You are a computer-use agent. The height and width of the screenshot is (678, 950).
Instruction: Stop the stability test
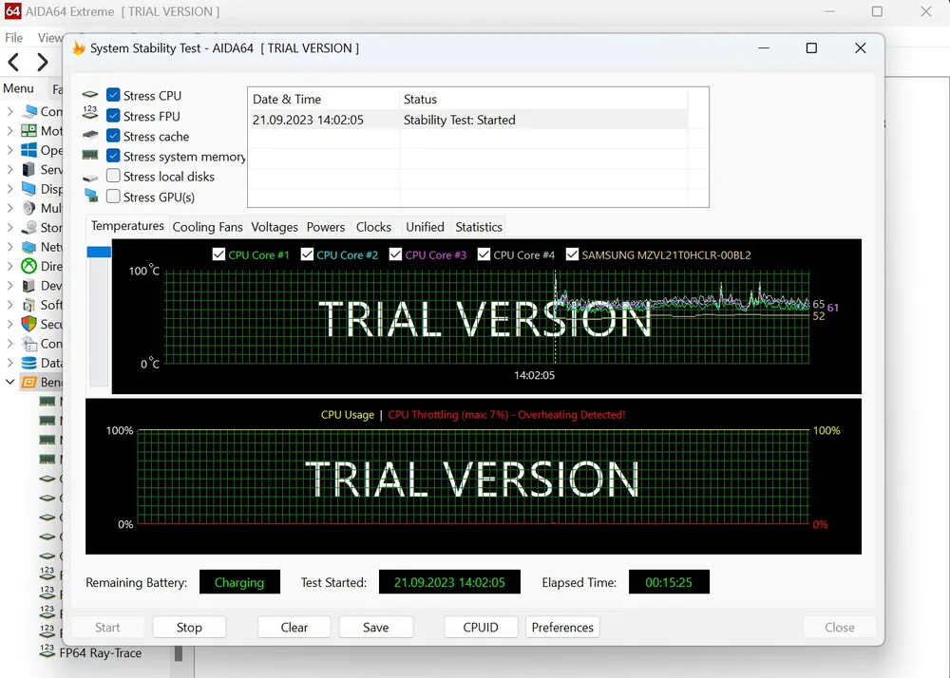(x=189, y=627)
